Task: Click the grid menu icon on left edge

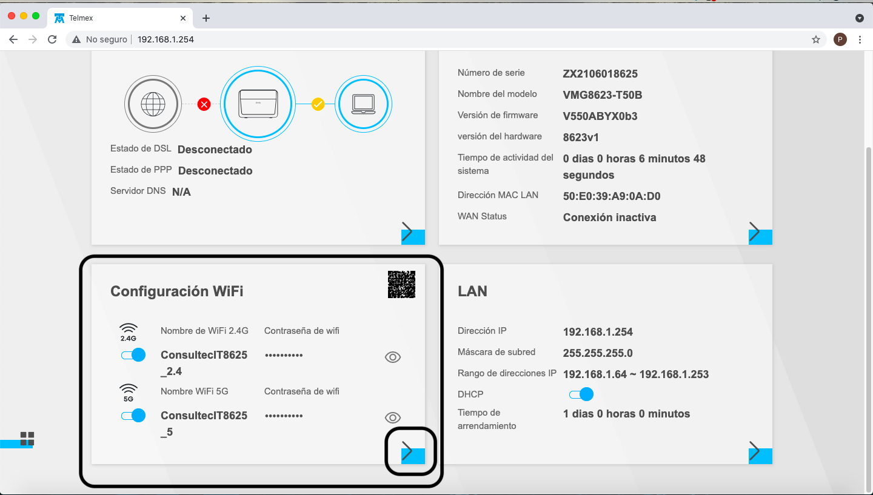Action: coord(27,439)
